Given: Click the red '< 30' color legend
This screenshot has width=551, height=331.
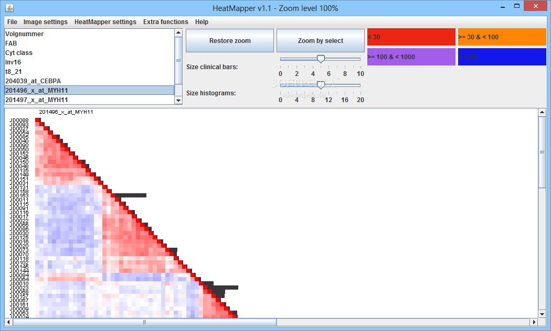Looking at the screenshot, I should pos(411,37).
